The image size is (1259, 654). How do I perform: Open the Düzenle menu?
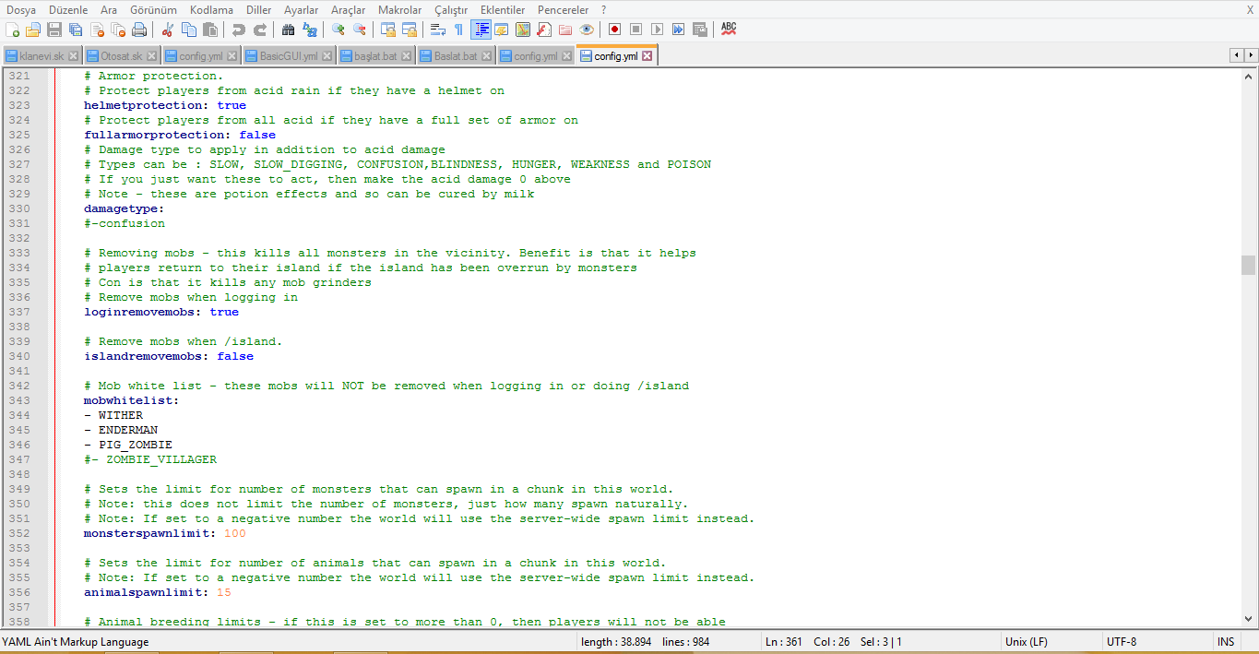pos(68,9)
